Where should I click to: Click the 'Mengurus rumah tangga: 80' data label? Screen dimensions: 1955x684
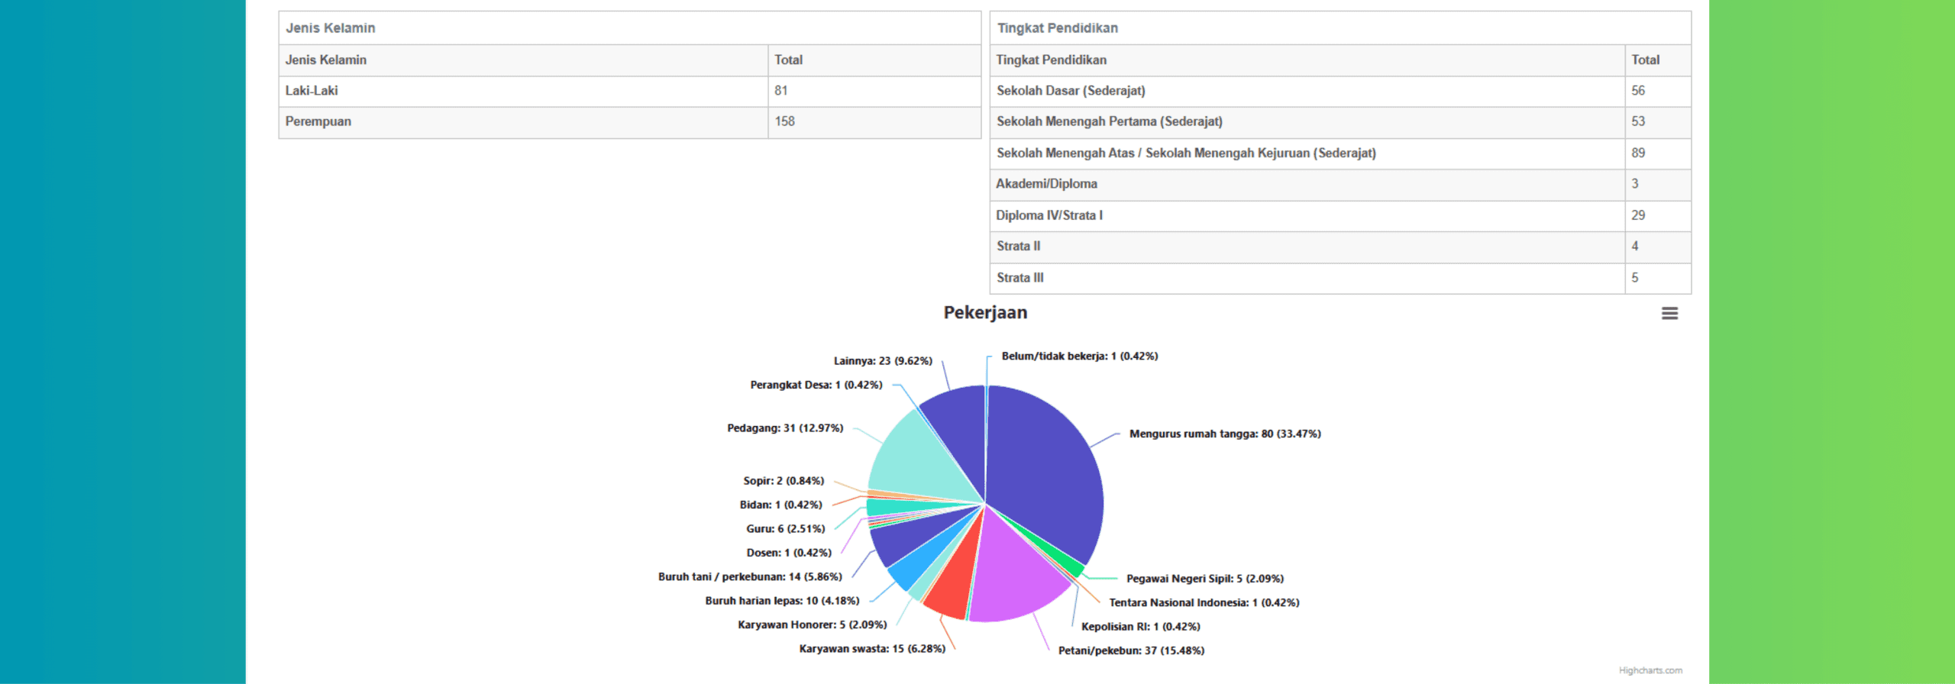coord(1224,434)
